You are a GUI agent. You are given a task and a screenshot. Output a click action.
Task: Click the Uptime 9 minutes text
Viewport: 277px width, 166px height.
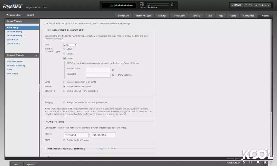point(148,7)
